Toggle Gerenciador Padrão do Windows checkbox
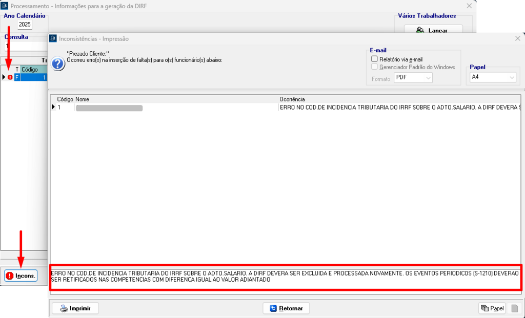525x318 pixels. pos(374,67)
